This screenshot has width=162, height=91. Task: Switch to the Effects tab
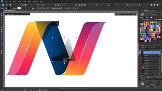tap(146, 48)
